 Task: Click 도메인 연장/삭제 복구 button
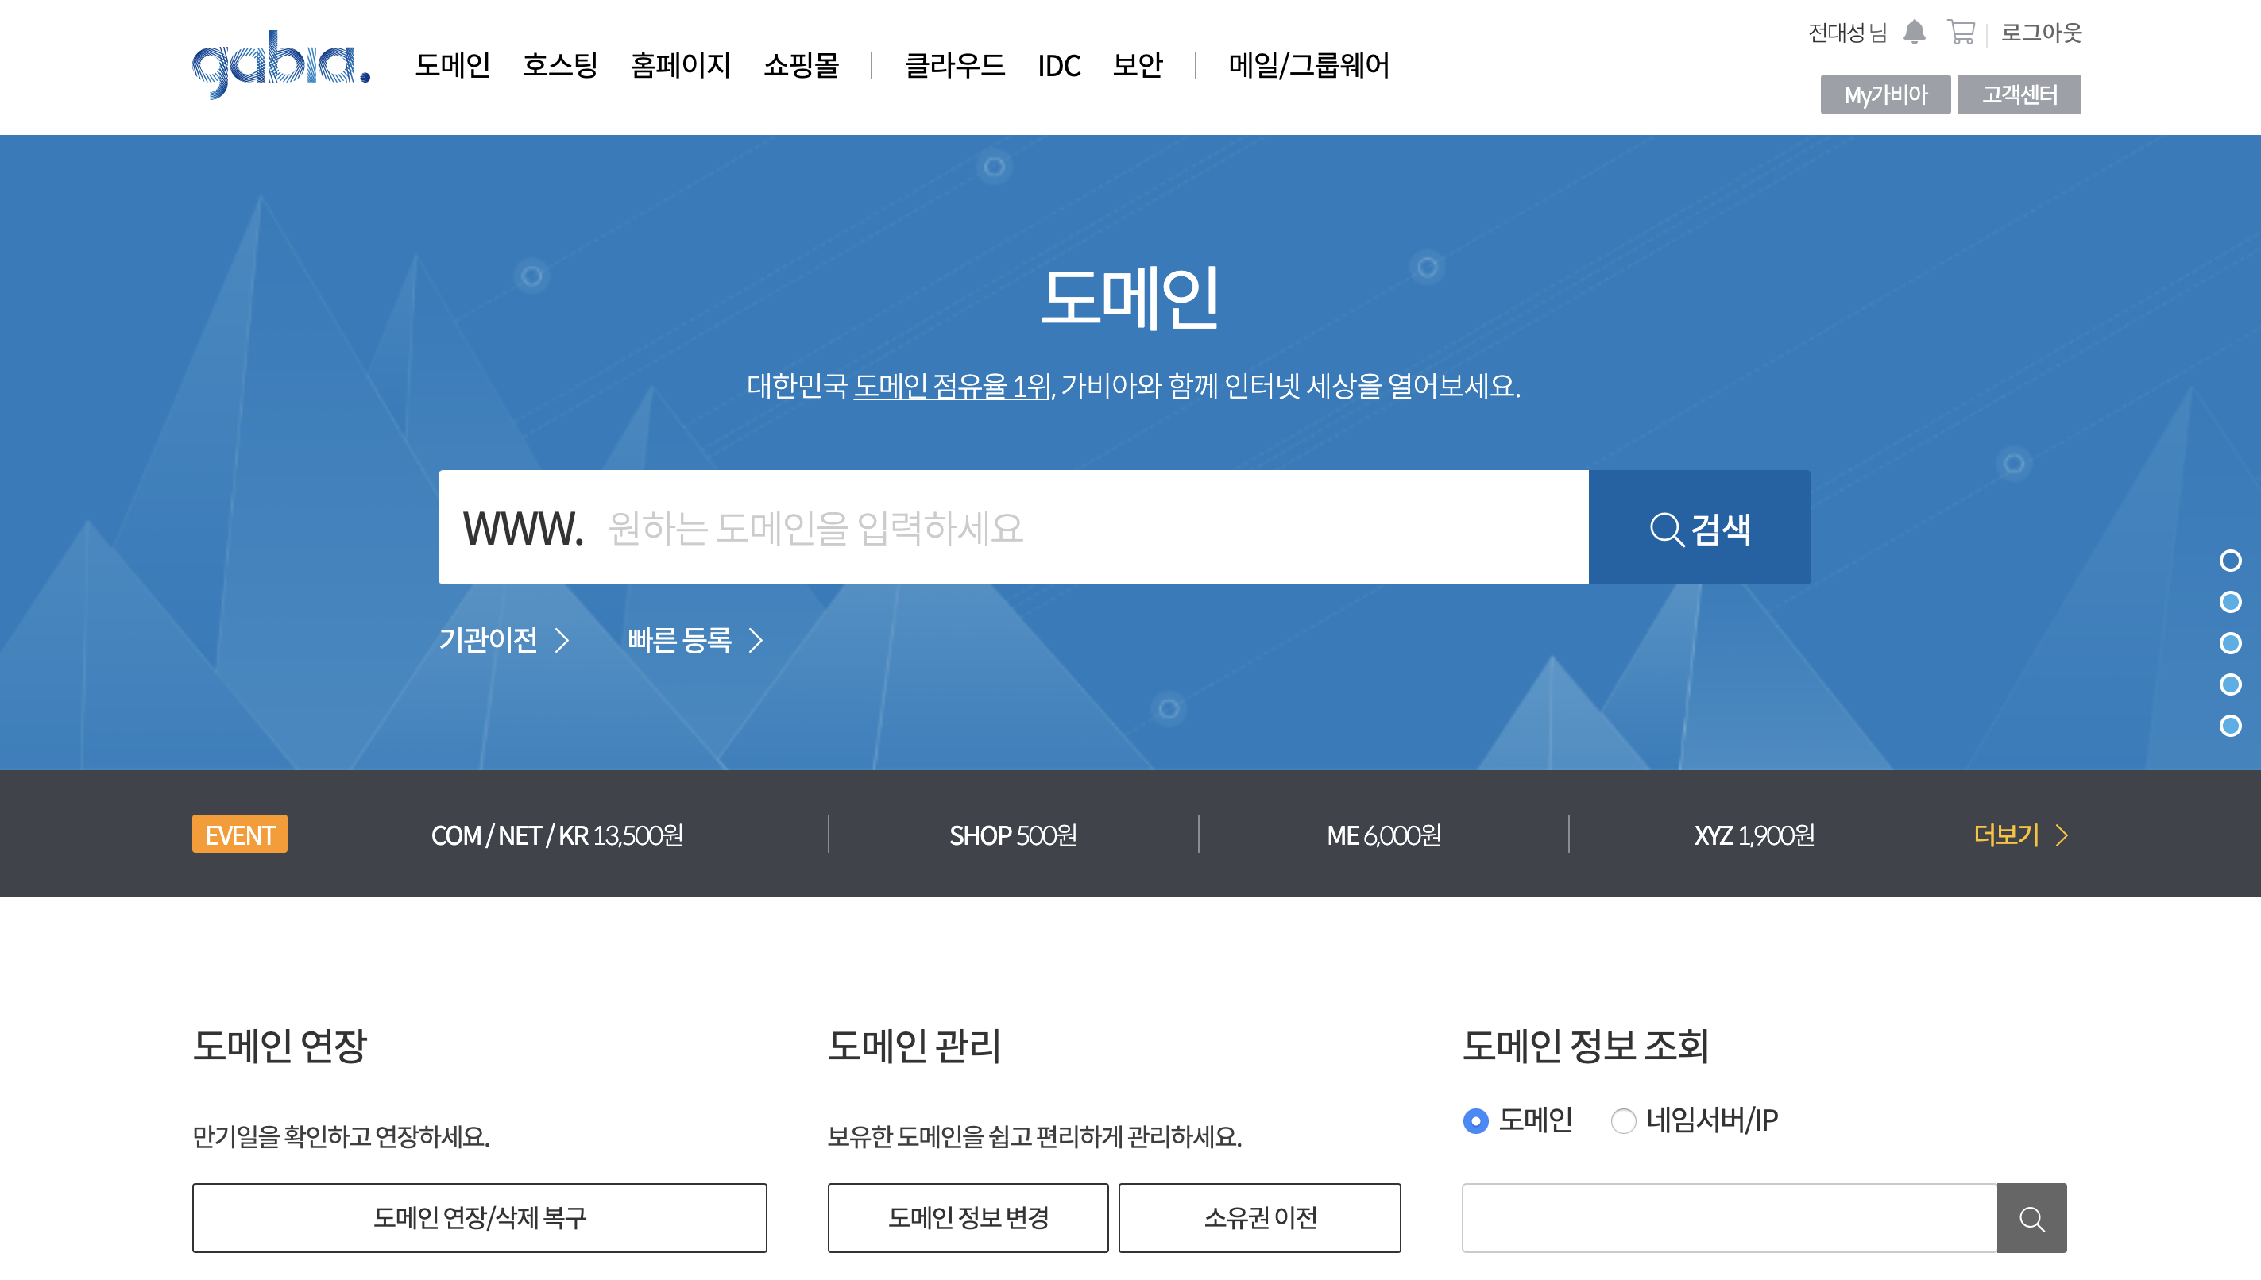pyautogui.click(x=479, y=1217)
